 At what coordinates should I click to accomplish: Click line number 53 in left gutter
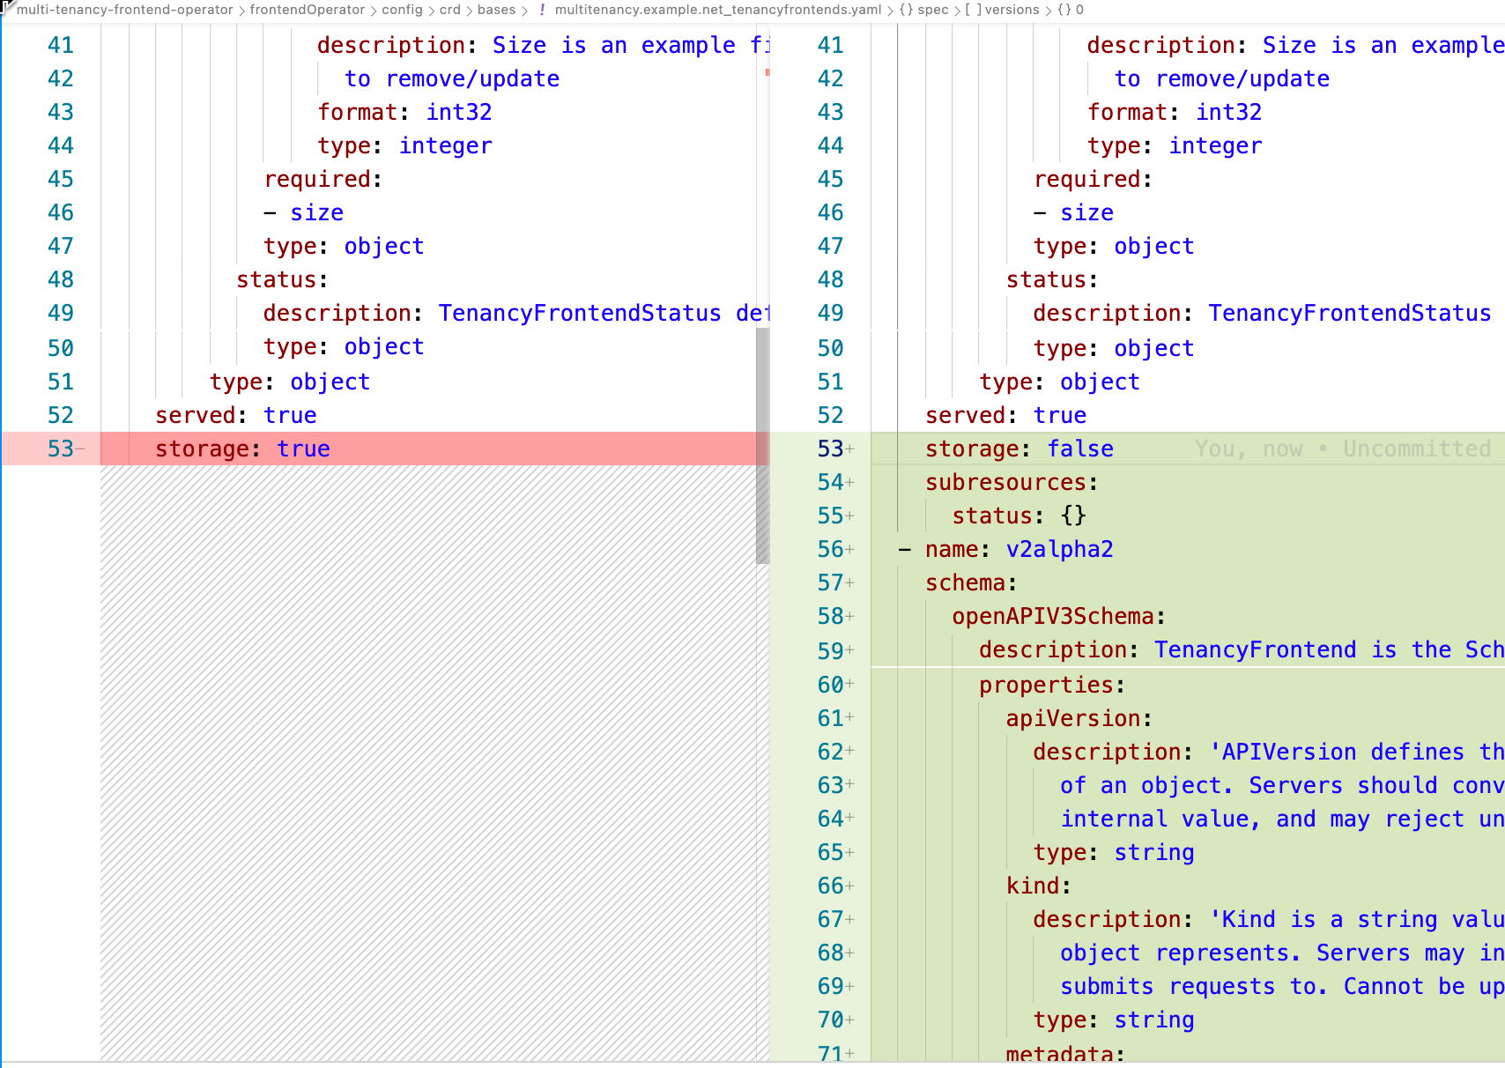[x=60, y=449]
